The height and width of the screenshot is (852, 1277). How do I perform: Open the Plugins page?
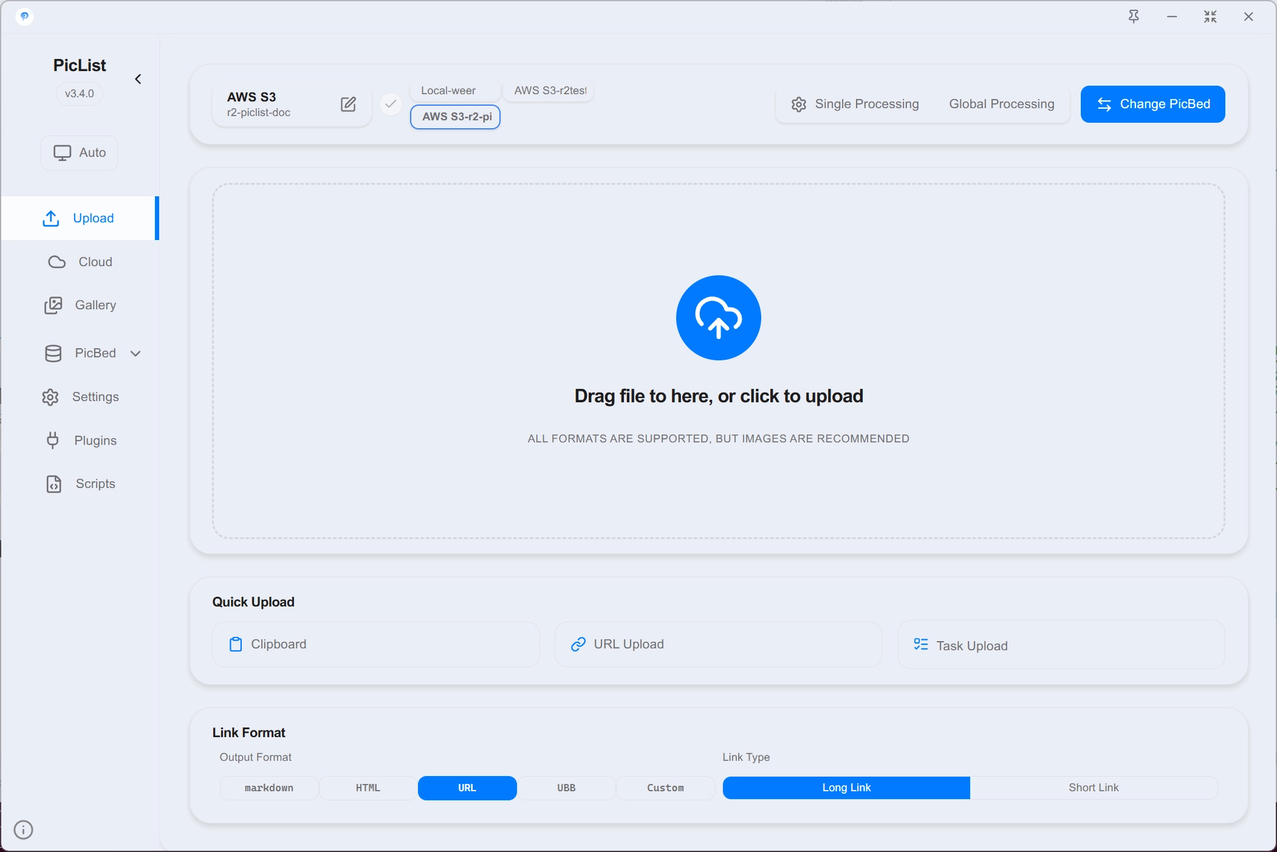(80, 441)
